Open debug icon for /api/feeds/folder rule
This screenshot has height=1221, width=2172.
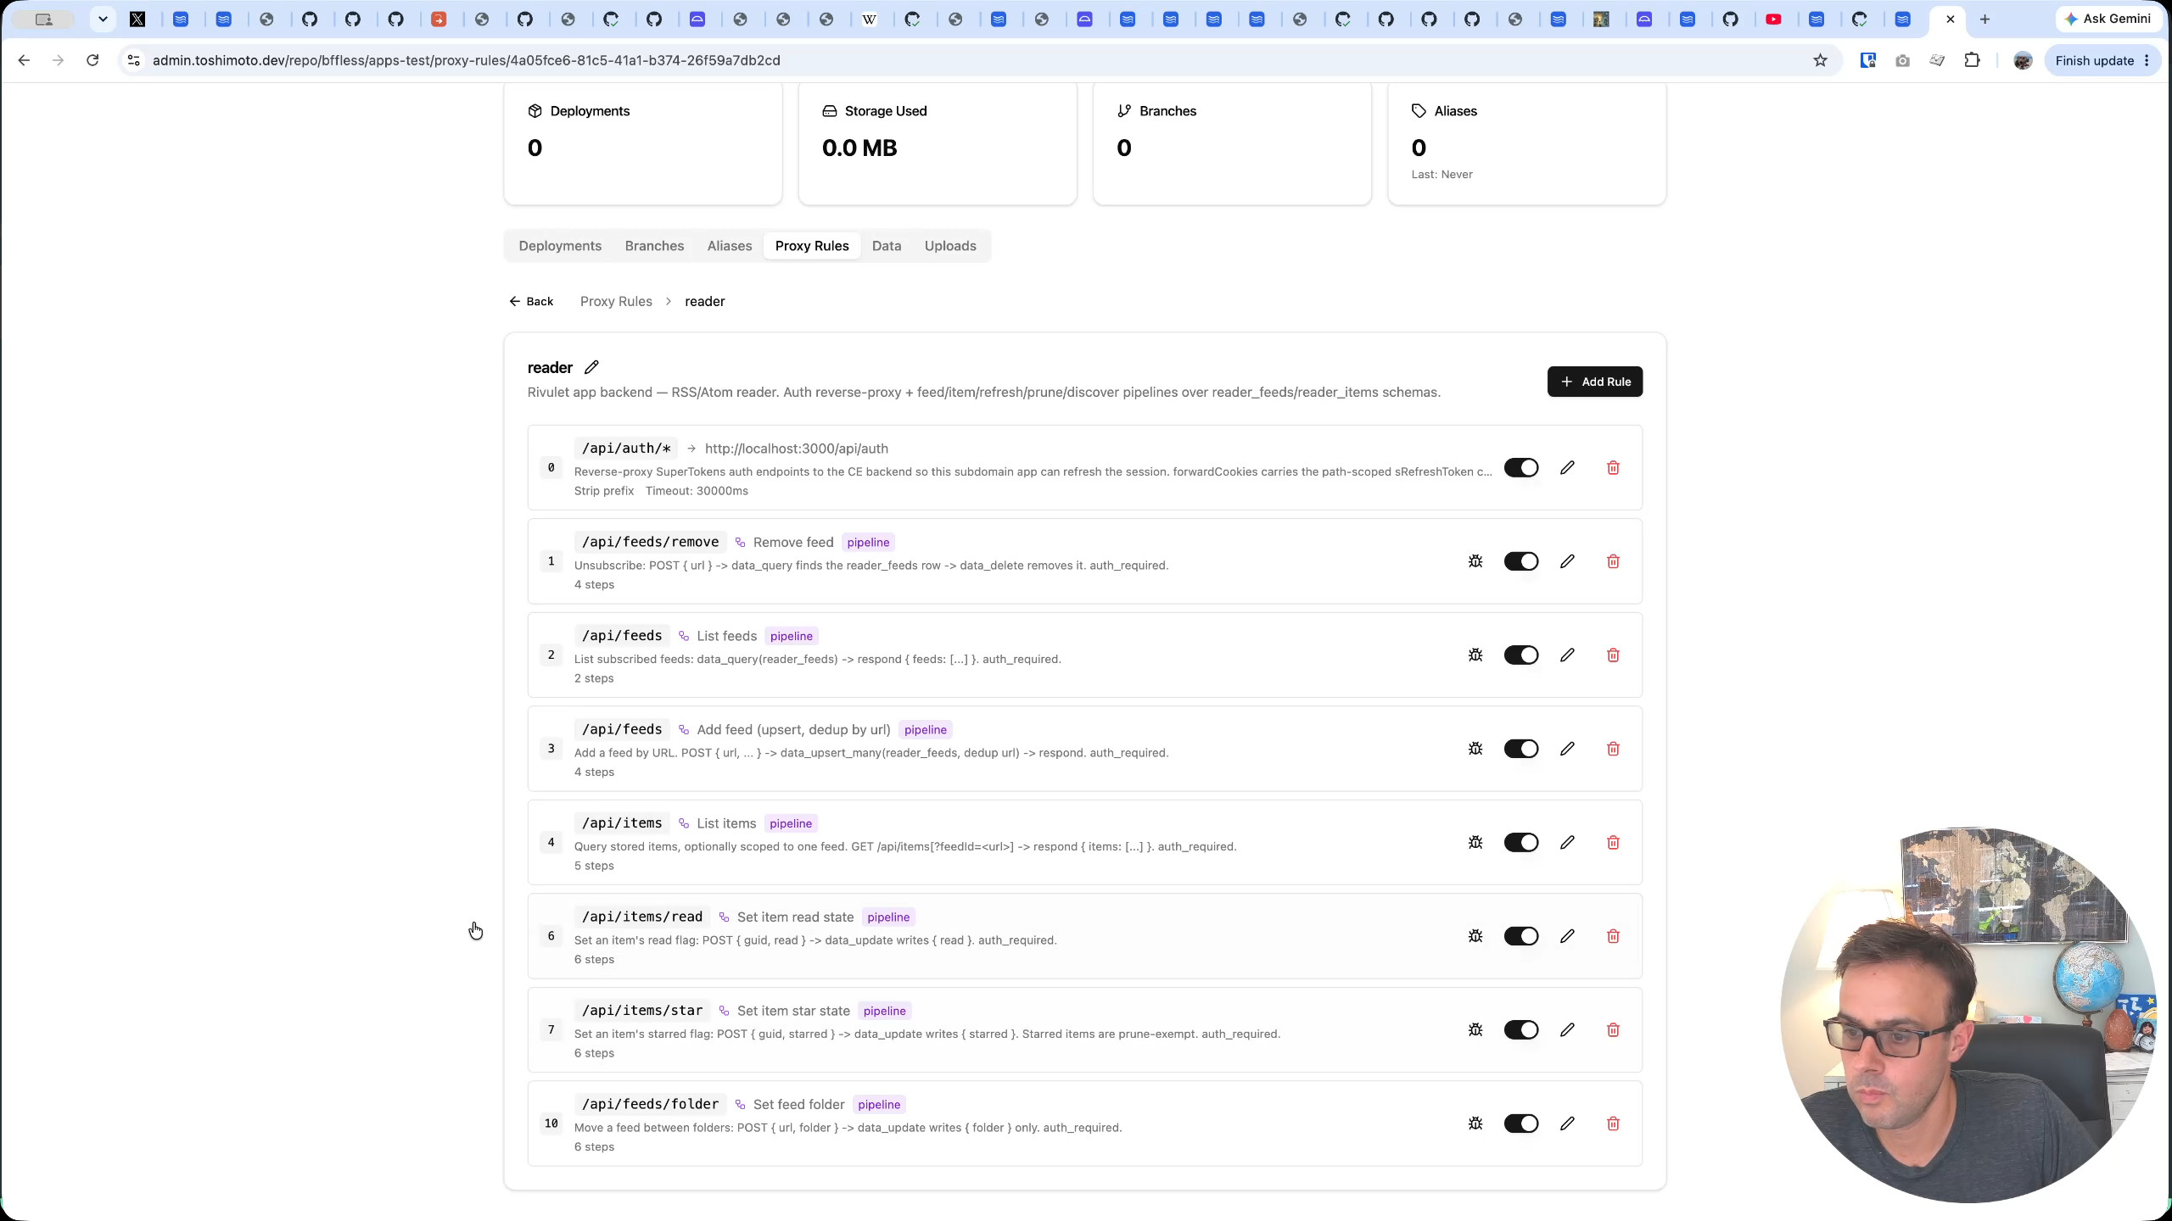[x=1475, y=1123]
